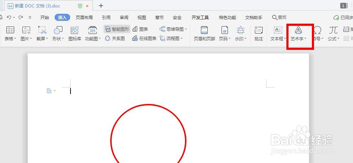Screen dimensions: 353x163
Task: Open the 图片 picture insert icon
Action: click(x=26, y=30)
